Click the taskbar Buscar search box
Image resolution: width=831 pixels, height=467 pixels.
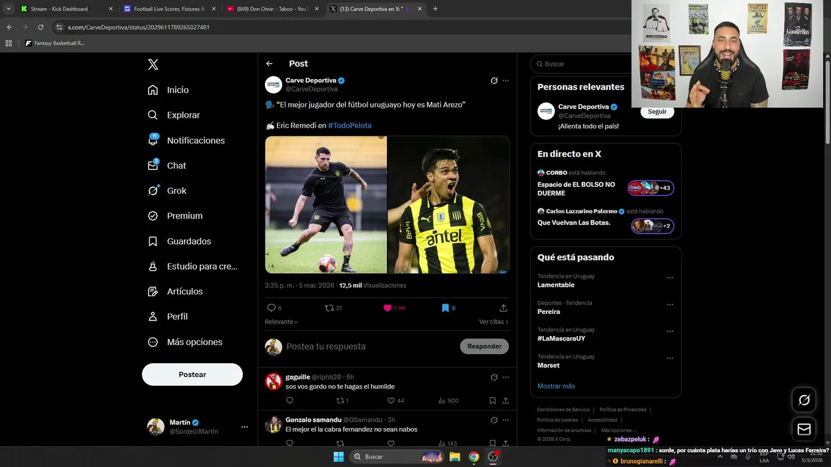point(397,457)
